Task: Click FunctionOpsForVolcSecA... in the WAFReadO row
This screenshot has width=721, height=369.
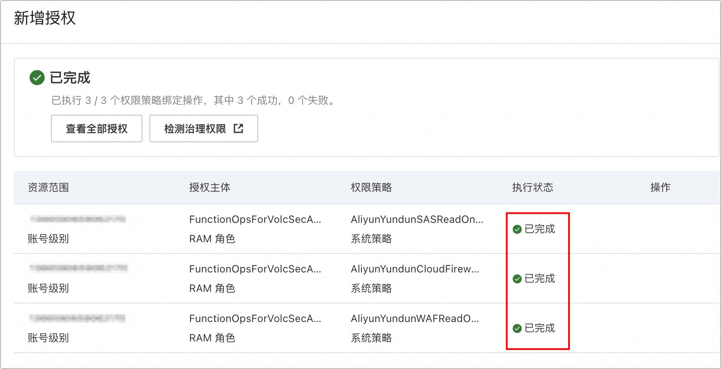Action: point(255,319)
